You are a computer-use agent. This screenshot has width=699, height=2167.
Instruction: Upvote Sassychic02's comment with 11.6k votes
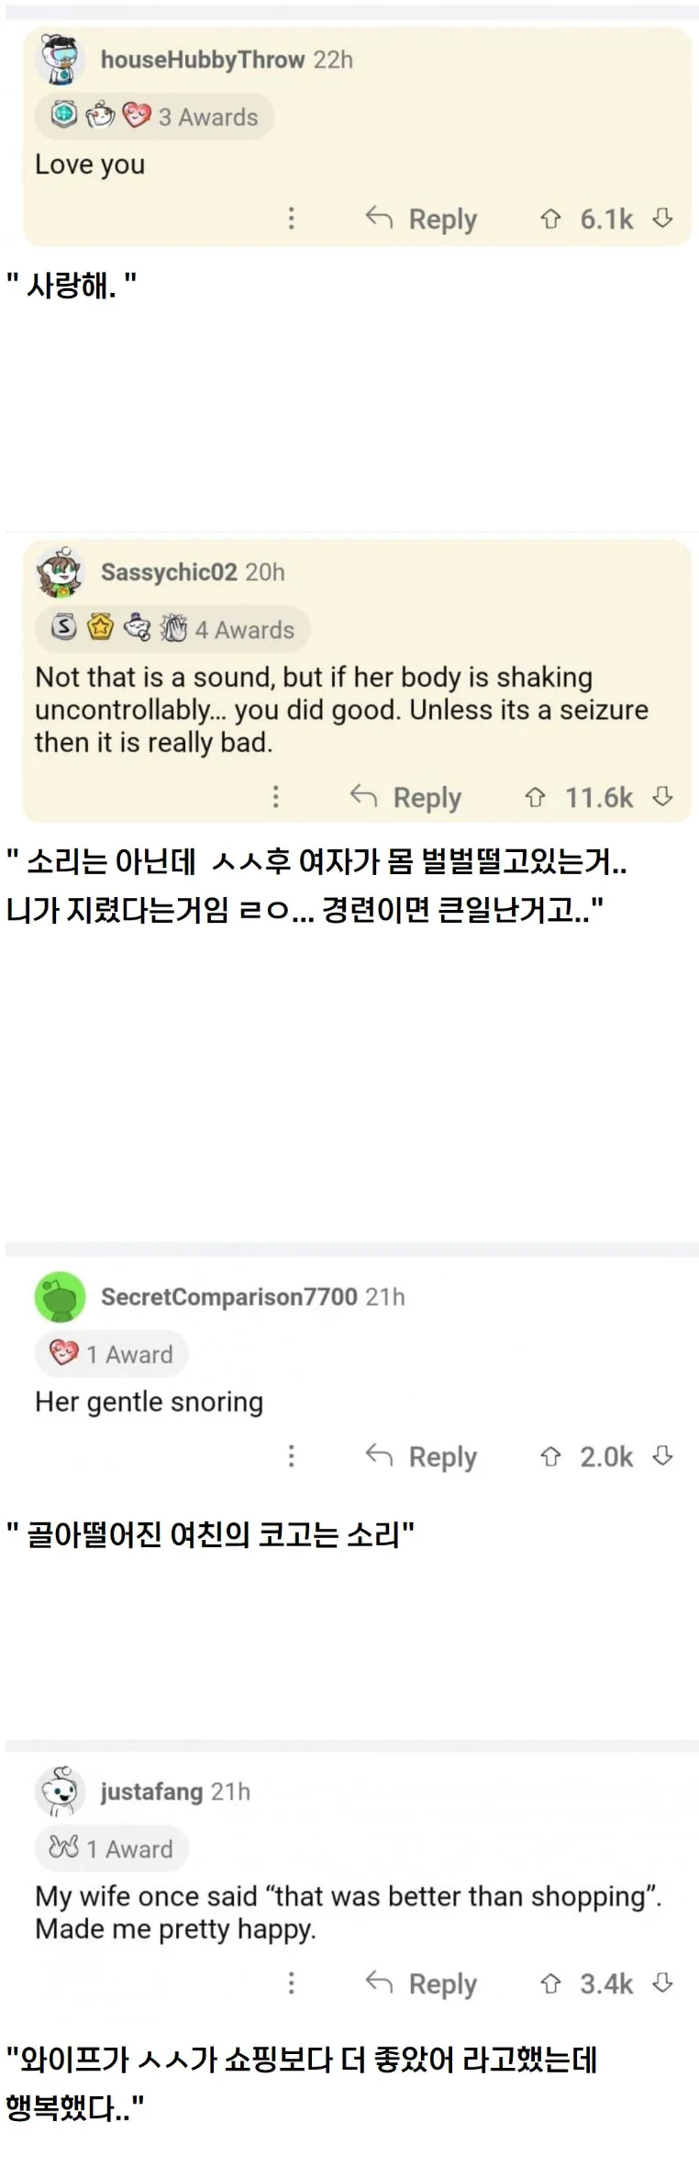535,797
